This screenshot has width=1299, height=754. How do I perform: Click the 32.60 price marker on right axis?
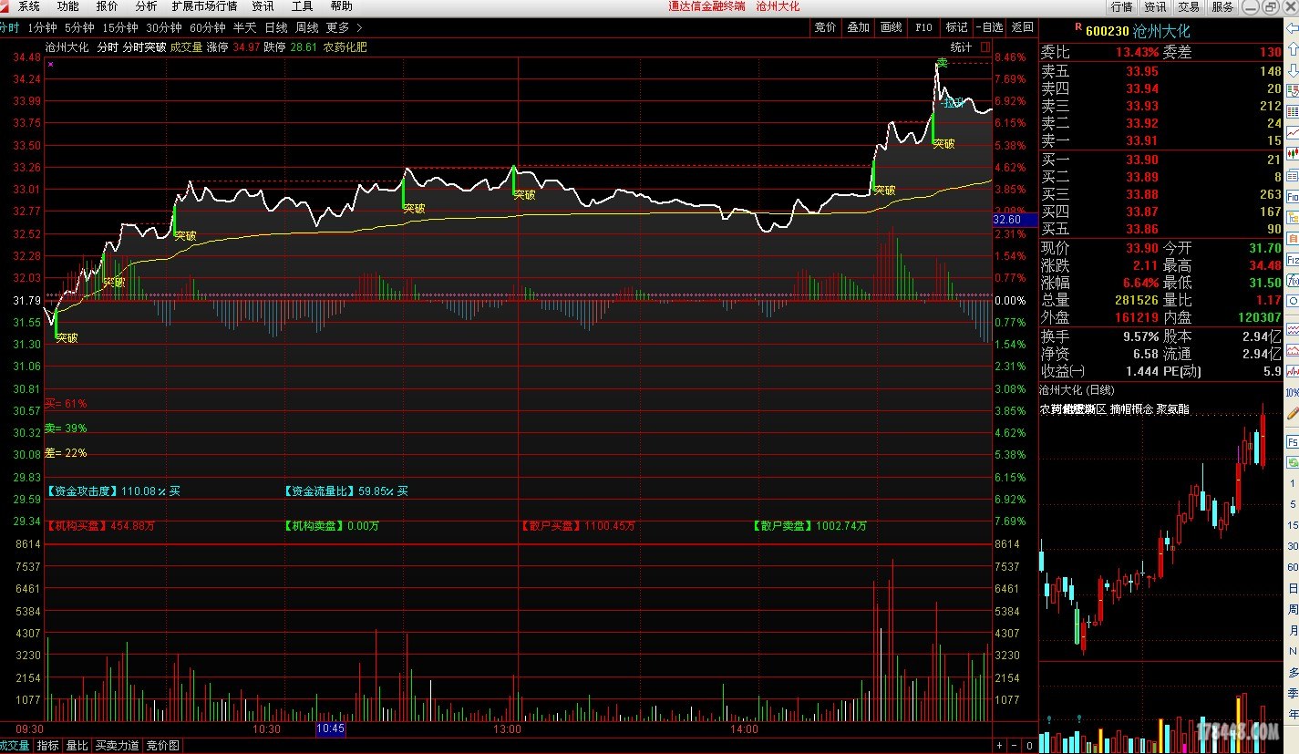[1015, 220]
